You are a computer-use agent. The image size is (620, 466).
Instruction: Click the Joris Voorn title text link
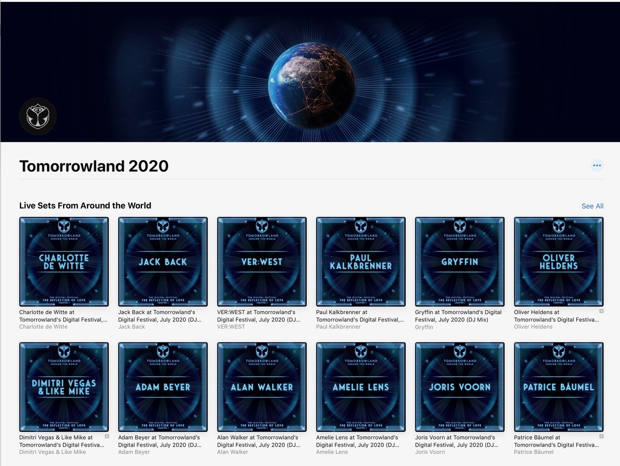[455, 441]
